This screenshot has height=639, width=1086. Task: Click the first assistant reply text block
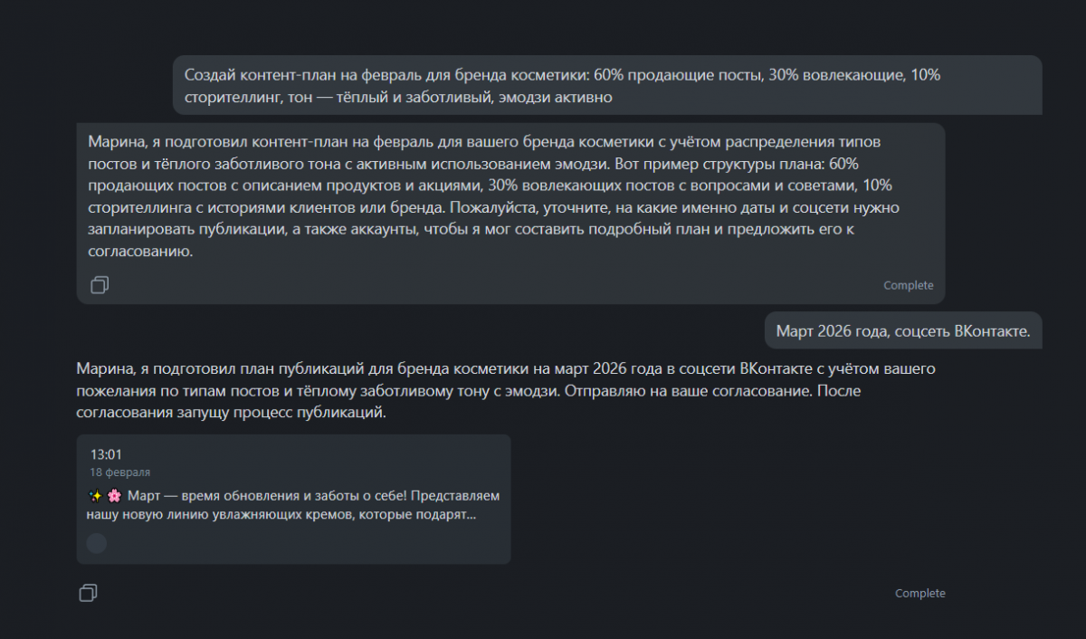[x=489, y=197]
